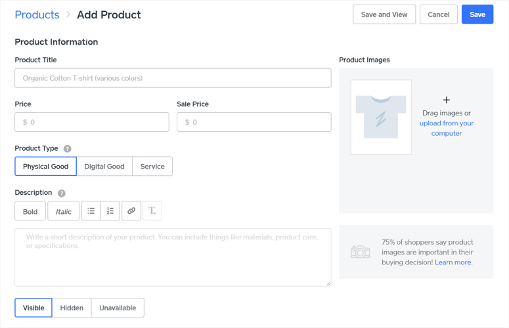Click the Save and View button

pyautogui.click(x=384, y=14)
